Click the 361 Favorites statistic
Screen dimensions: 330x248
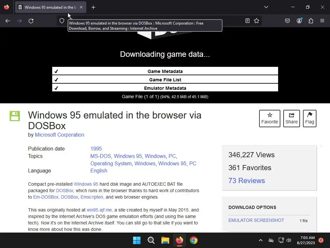(x=250, y=168)
